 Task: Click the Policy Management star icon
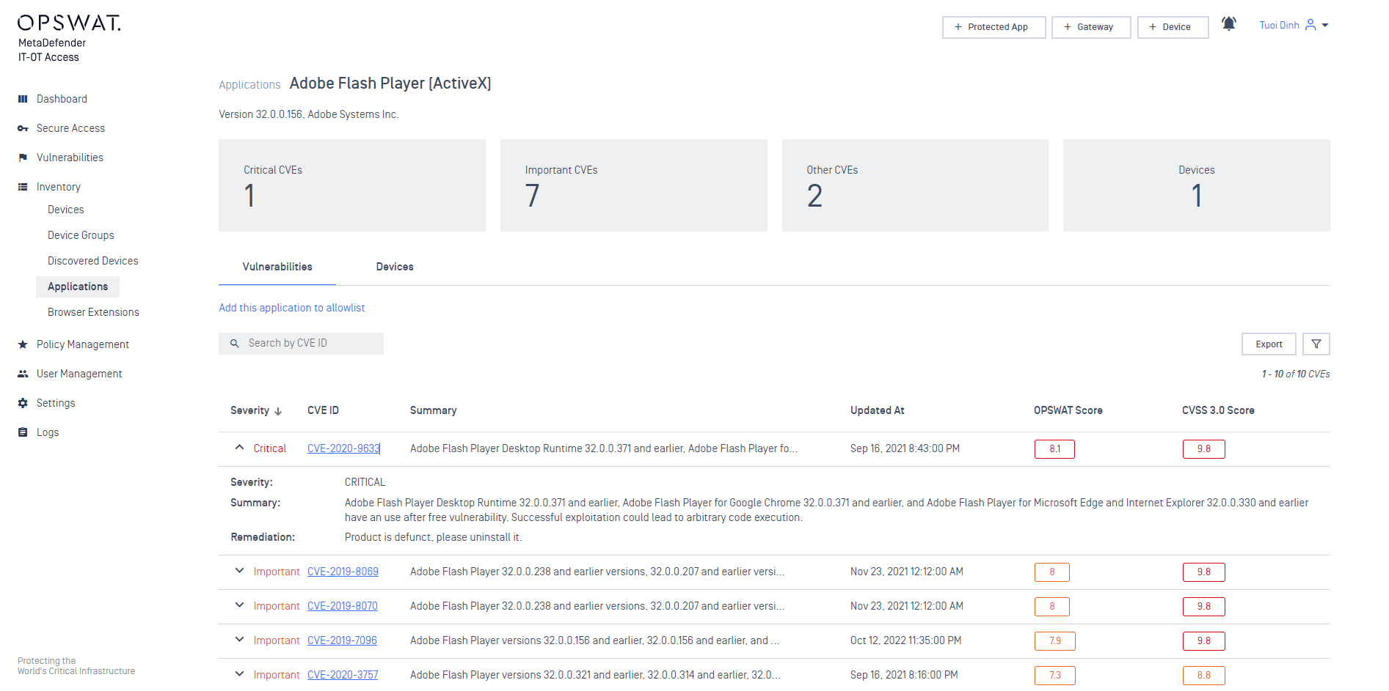click(x=23, y=344)
